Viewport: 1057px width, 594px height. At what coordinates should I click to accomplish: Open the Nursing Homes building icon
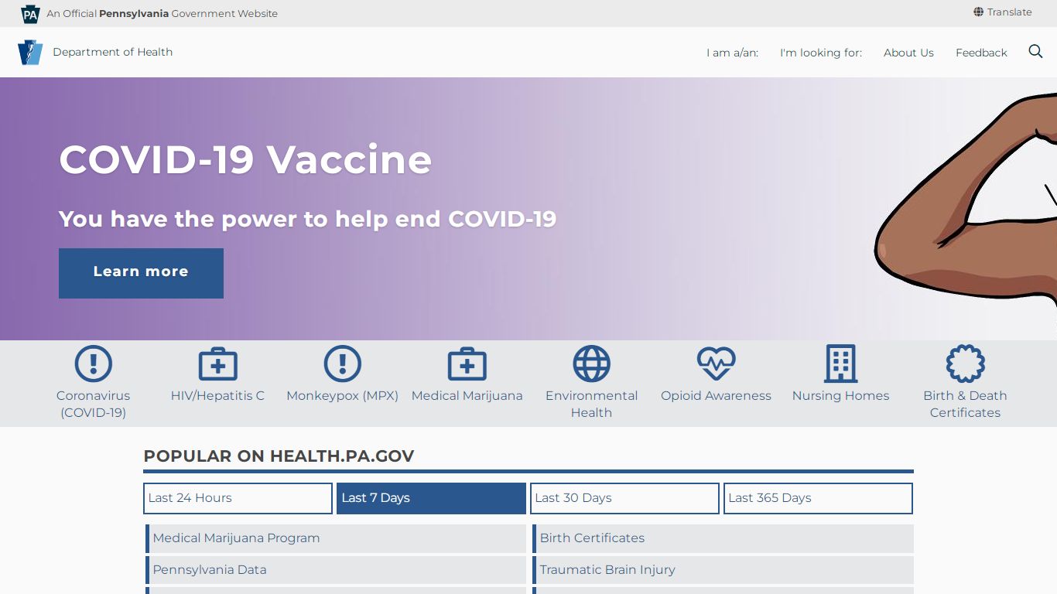(x=841, y=364)
